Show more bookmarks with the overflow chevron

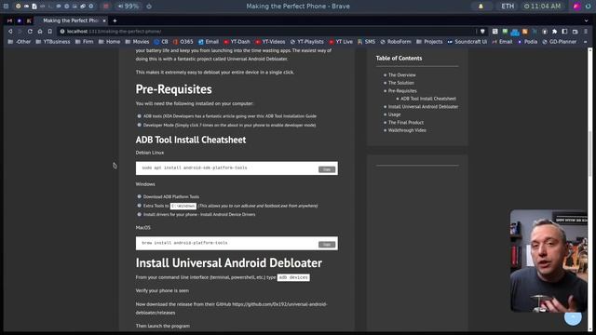586,42
